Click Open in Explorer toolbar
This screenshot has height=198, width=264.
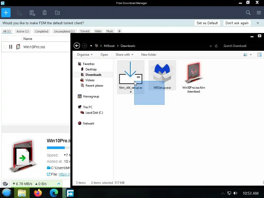pyautogui.click(x=104, y=55)
